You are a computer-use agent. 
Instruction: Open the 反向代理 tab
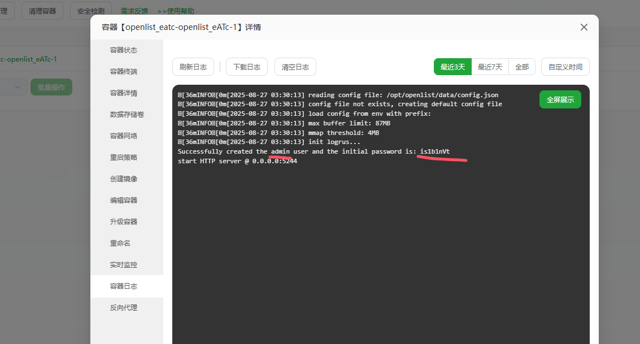[x=124, y=308]
